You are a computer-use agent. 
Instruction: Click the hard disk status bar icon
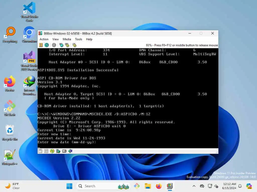(64, 151)
